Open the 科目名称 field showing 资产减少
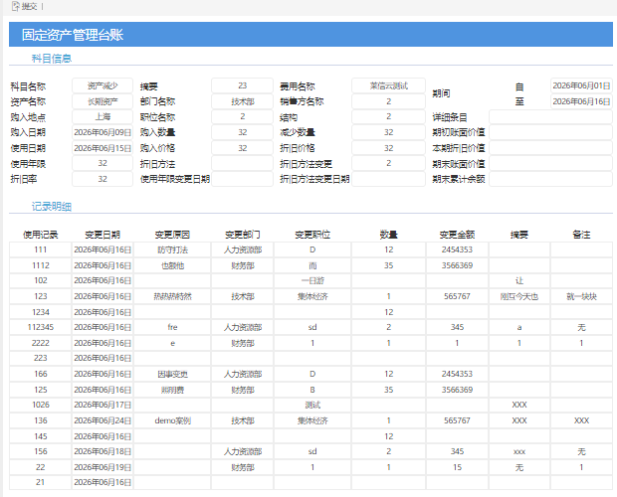Image resolution: width=617 pixels, height=497 pixels. pos(103,85)
